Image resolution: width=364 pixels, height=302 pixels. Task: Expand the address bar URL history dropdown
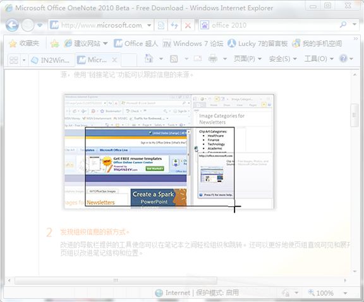149,25
